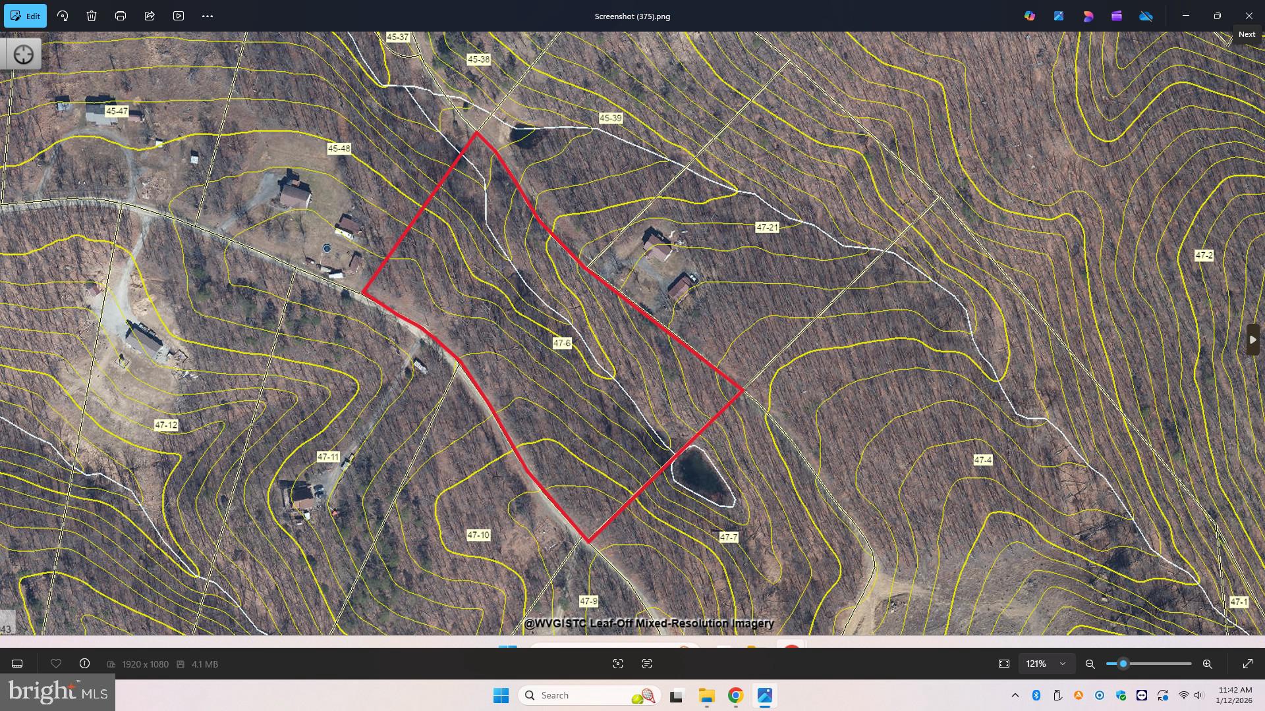Rotate the image
Image resolution: width=1265 pixels, height=711 pixels.
click(63, 16)
